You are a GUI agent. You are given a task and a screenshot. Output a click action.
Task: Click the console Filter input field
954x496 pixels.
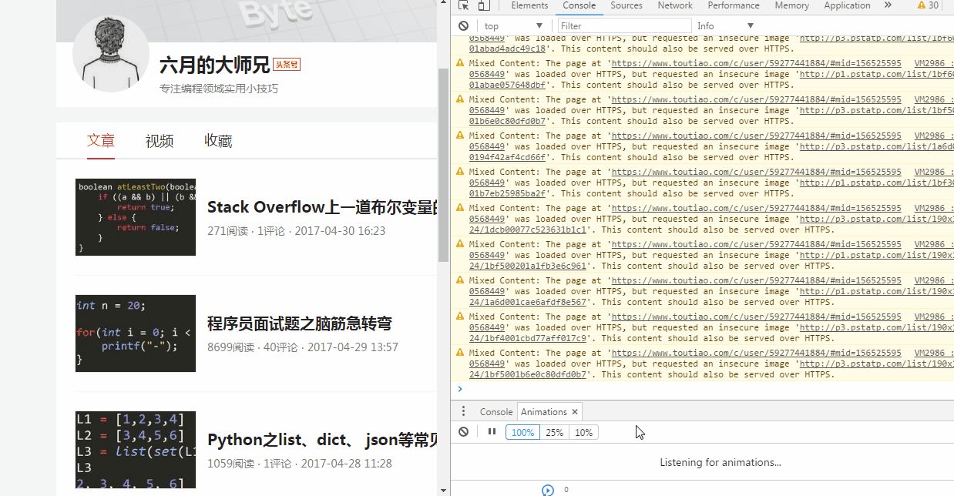click(x=624, y=25)
